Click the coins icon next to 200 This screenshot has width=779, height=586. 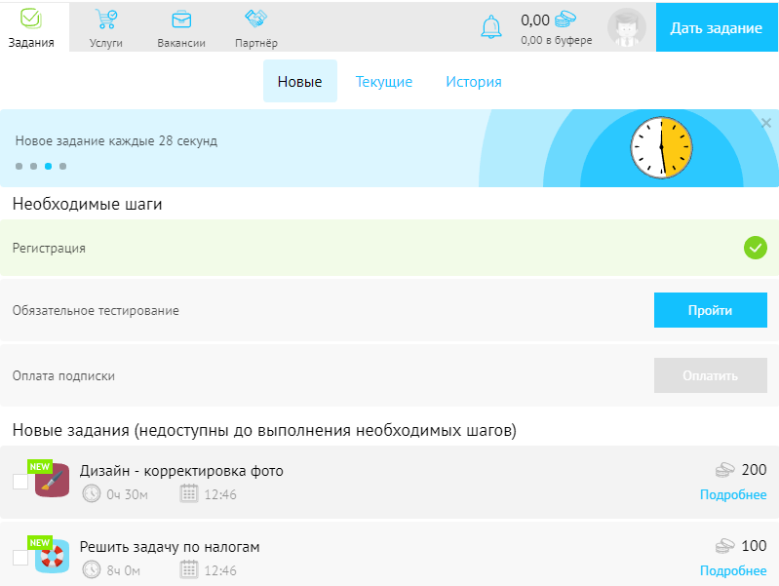pos(724,470)
